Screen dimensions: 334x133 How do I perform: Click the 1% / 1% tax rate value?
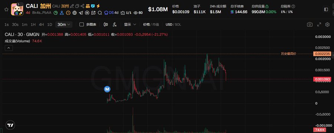point(287,12)
